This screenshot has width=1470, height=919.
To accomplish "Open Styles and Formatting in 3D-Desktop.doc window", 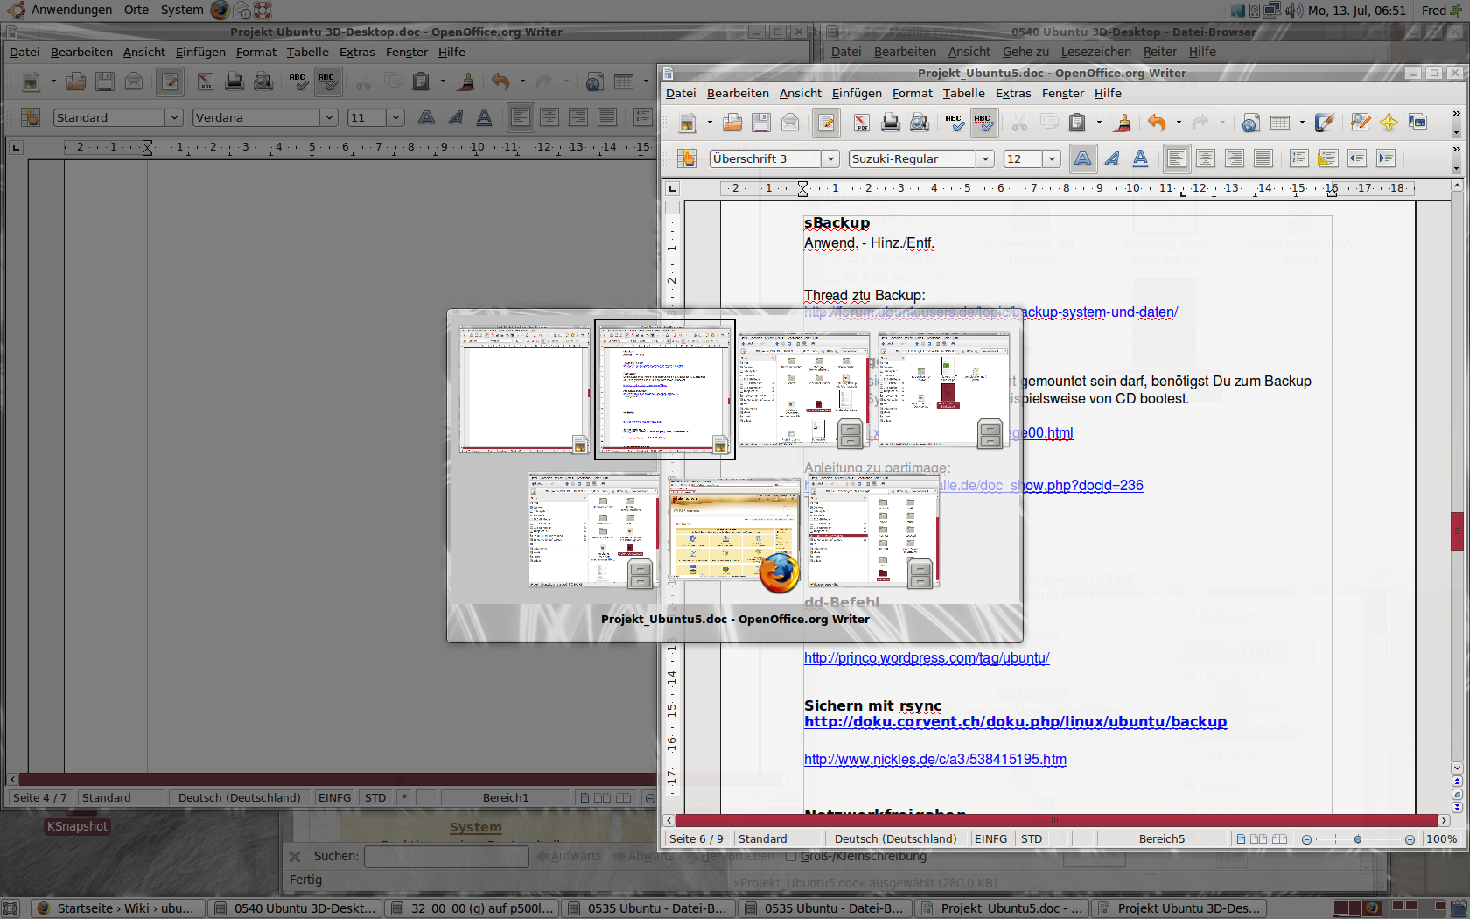I will 31,117.
